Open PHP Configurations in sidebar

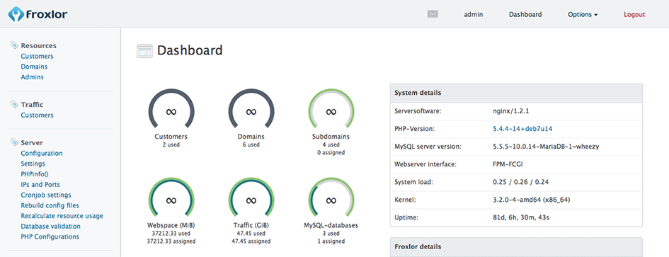click(50, 236)
